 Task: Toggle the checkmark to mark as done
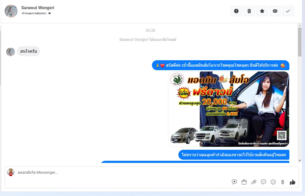(x=288, y=11)
